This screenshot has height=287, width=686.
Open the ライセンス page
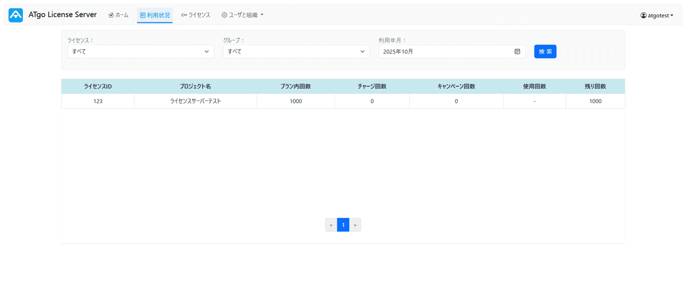pos(196,15)
